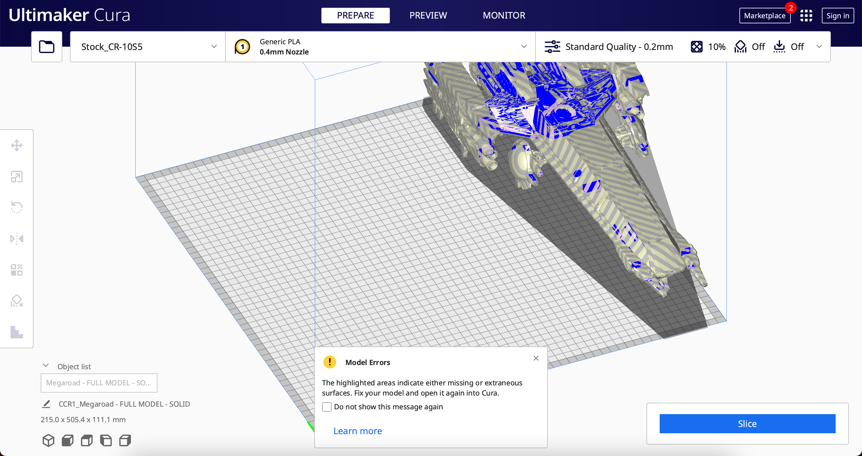The image size is (862, 456).
Task: Click the model dimensions 215.0 x 505.4 x 111.1 mm
Action: pyautogui.click(x=83, y=419)
